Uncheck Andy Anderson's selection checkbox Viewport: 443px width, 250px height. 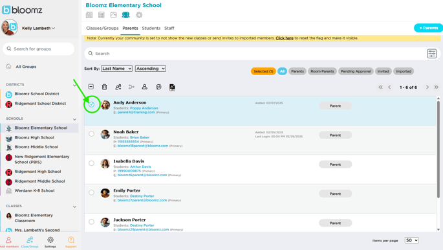pos(92,104)
